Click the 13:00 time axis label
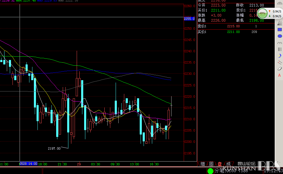This screenshot has width=283, height=174. tap(135, 164)
